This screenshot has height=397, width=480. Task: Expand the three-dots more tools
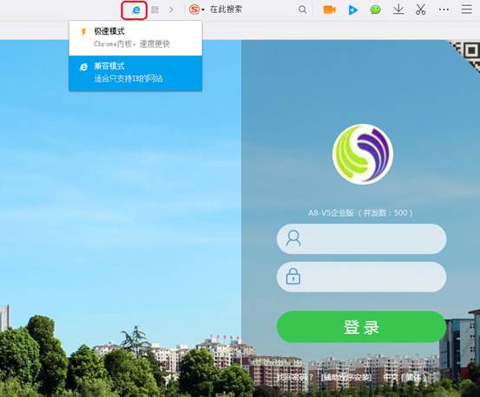coord(444,10)
